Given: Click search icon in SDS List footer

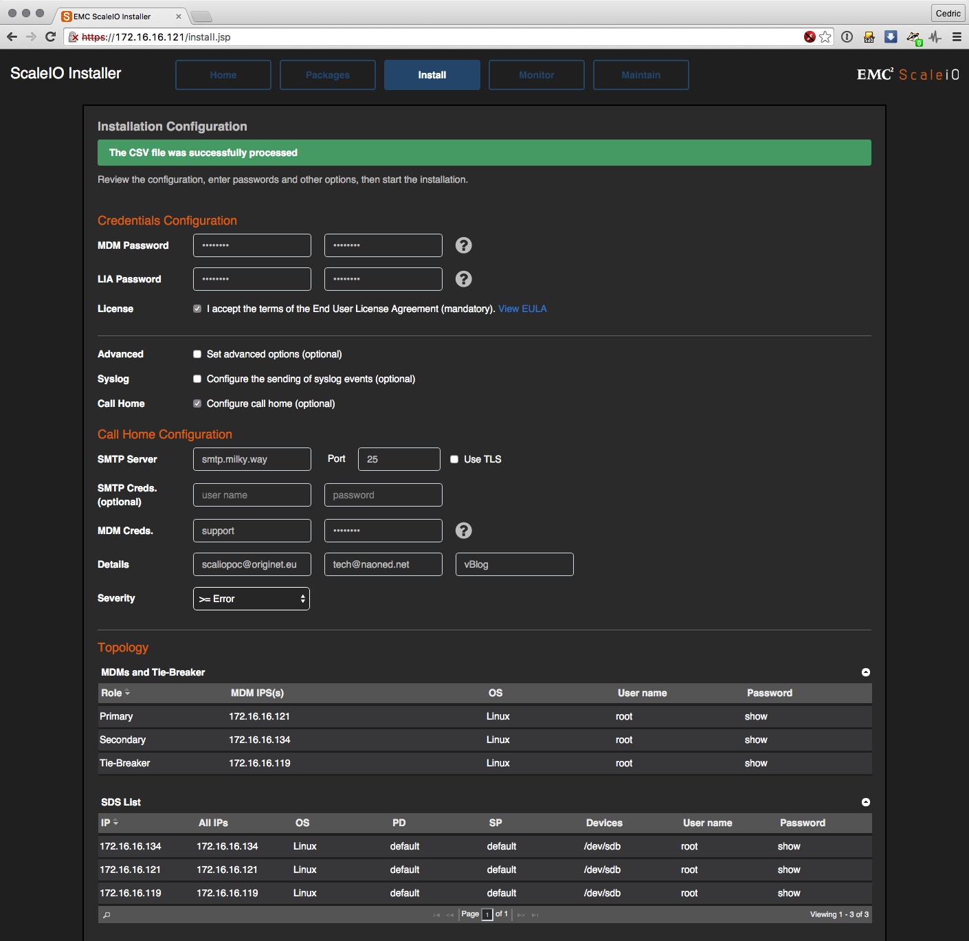Looking at the screenshot, I should (107, 915).
